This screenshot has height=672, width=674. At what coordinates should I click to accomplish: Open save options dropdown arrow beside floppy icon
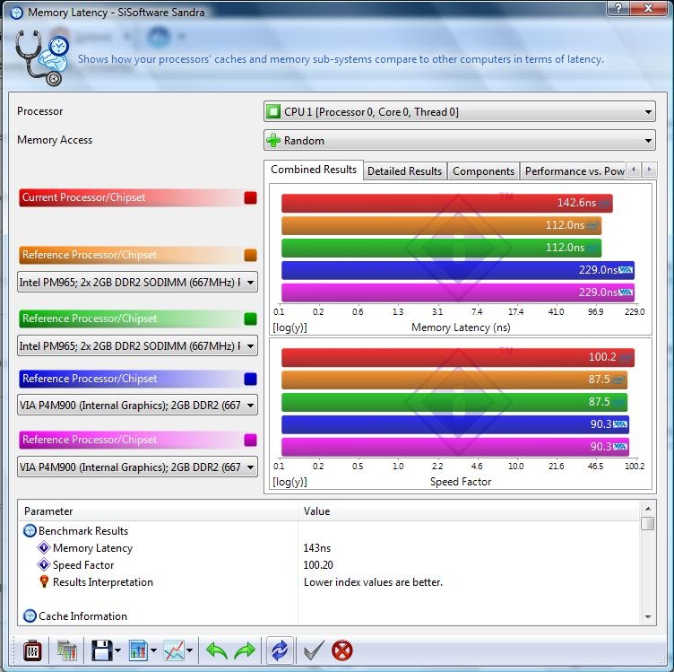tap(118, 651)
